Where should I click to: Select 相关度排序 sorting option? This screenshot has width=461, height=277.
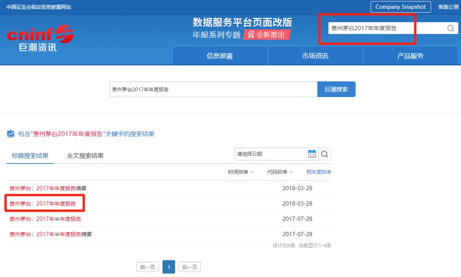pyautogui.click(x=318, y=172)
